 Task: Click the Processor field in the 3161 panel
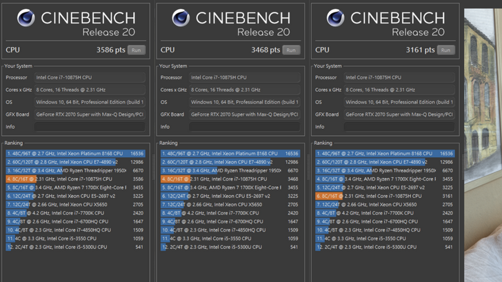[x=399, y=78]
